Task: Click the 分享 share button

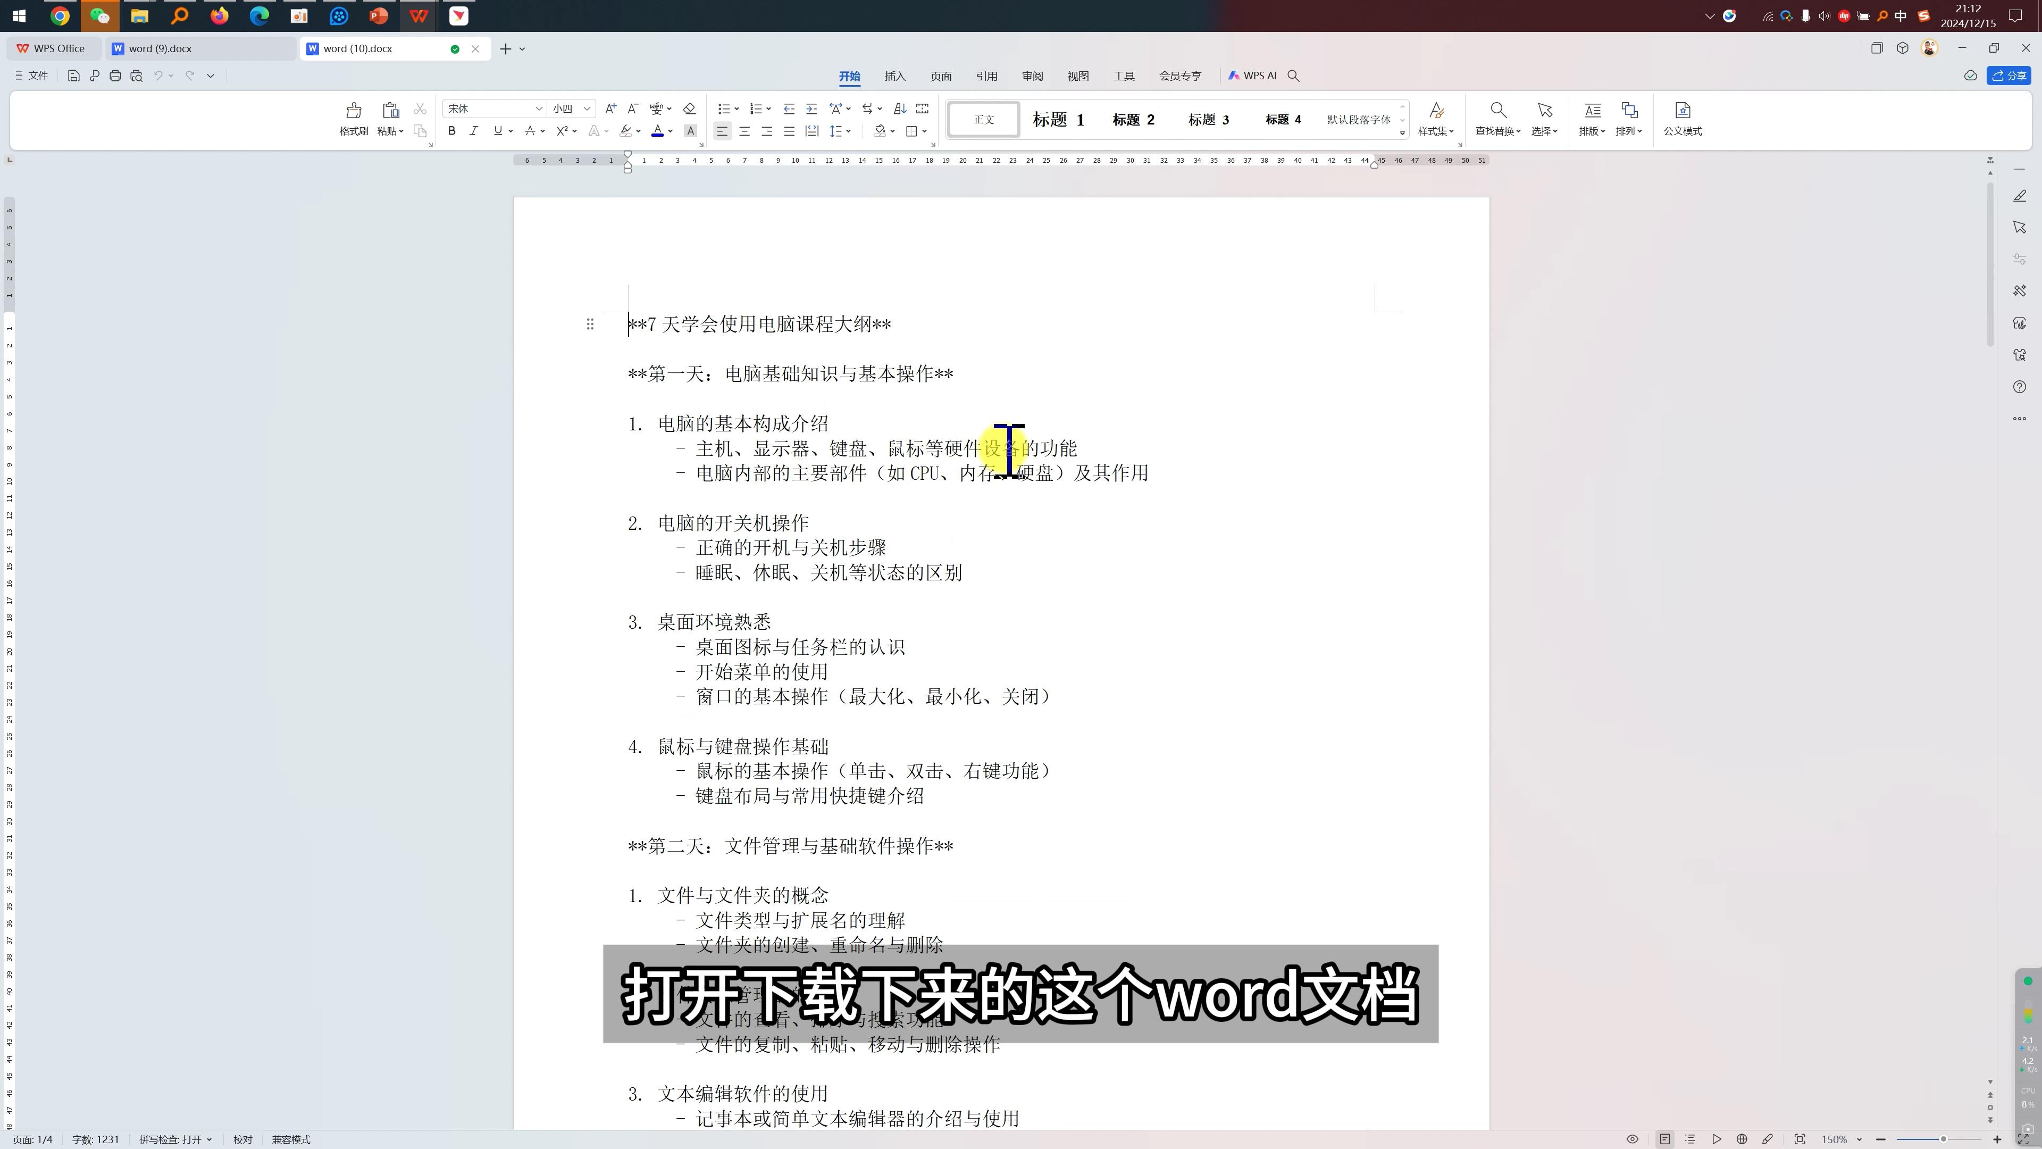Action: [x=2008, y=76]
